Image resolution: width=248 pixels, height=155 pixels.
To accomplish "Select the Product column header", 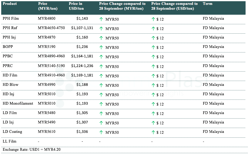I will [10, 4].
